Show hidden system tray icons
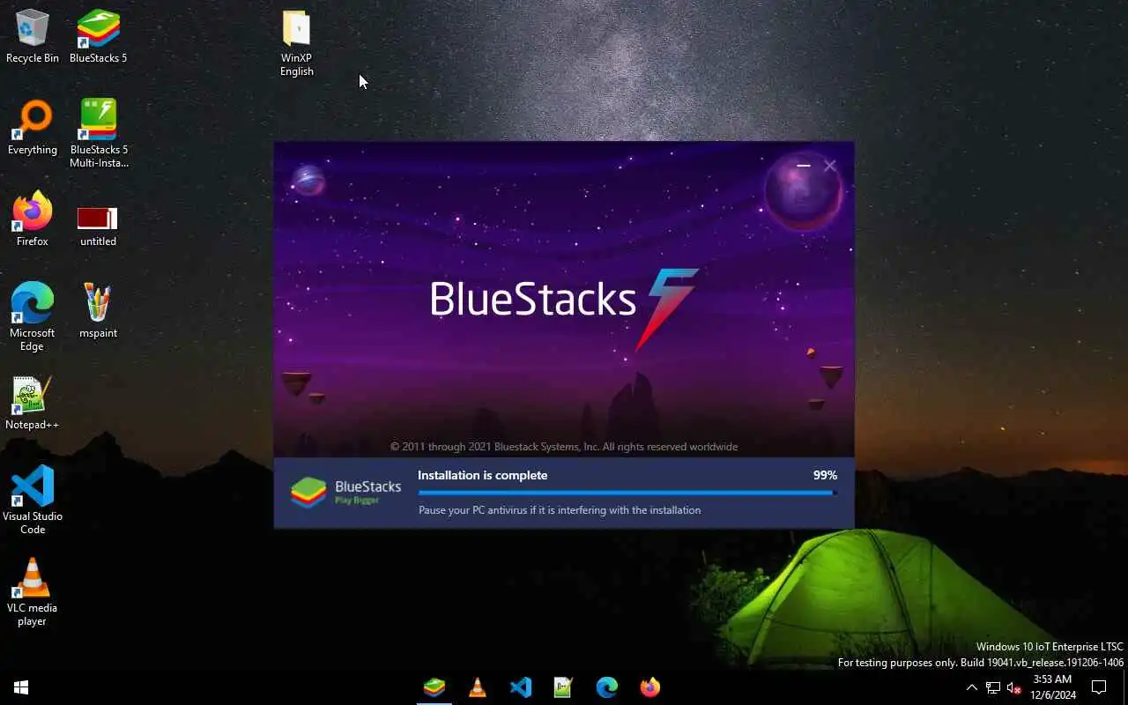 [971, 687]
